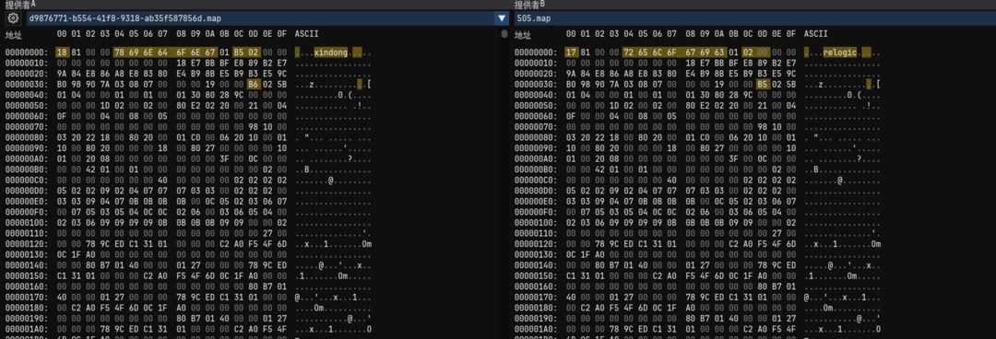Select highlighted byte 17 in provider B
The image size is (996, 339).
coord(571,53)
